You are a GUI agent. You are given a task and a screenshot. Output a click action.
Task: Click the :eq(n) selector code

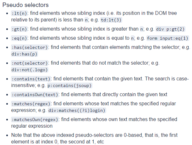[x=19, y=38]
